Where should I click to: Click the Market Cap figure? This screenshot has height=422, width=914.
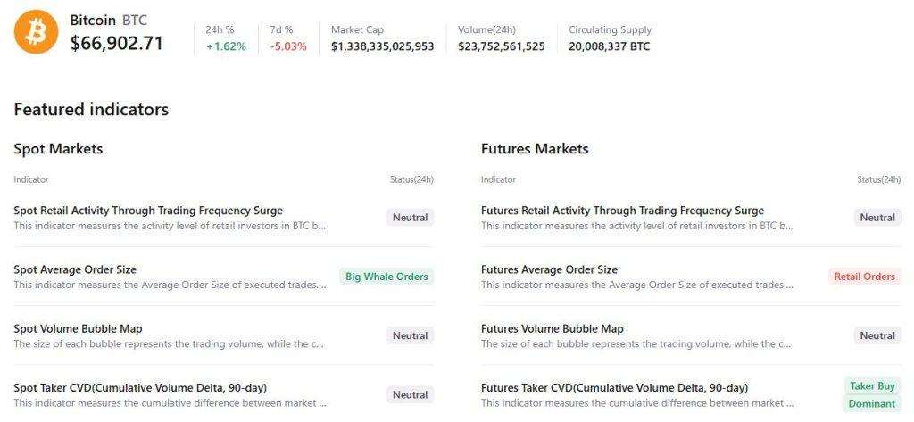pos(382,46)
